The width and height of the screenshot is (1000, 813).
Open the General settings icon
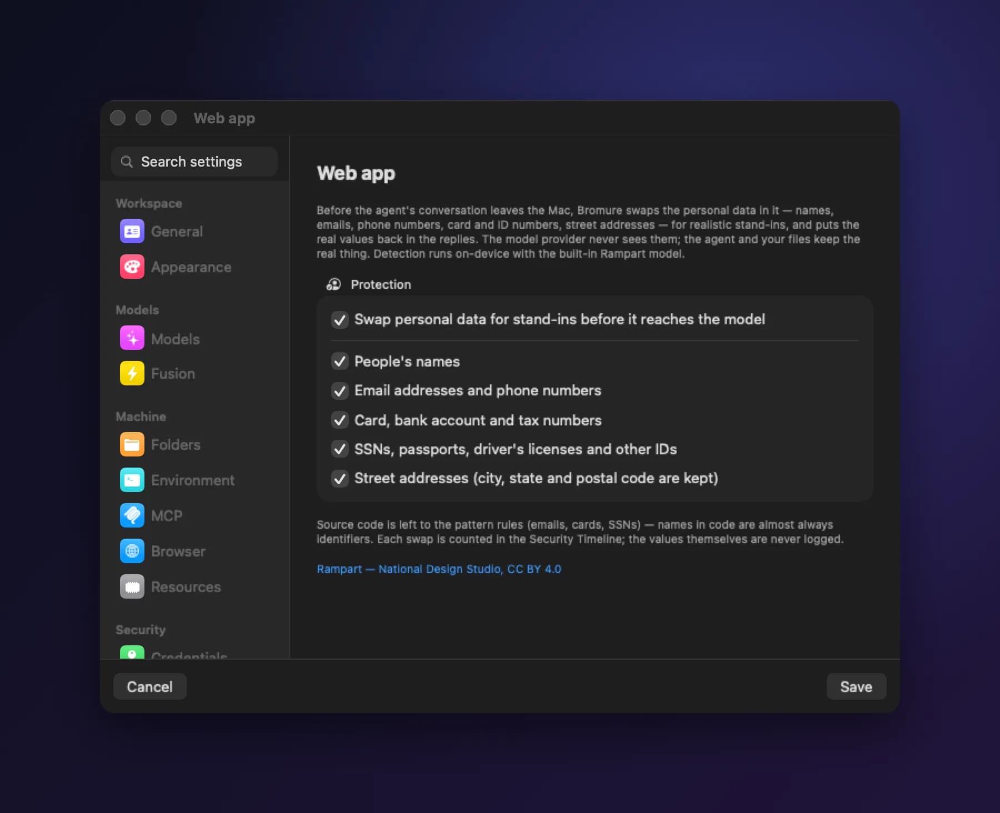[x=132, y=232]
